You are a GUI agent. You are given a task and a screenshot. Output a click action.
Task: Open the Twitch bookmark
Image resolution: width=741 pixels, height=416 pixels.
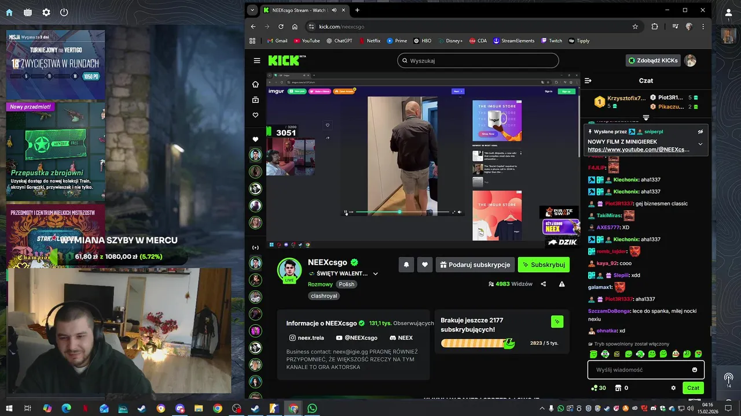coord(552,41)
